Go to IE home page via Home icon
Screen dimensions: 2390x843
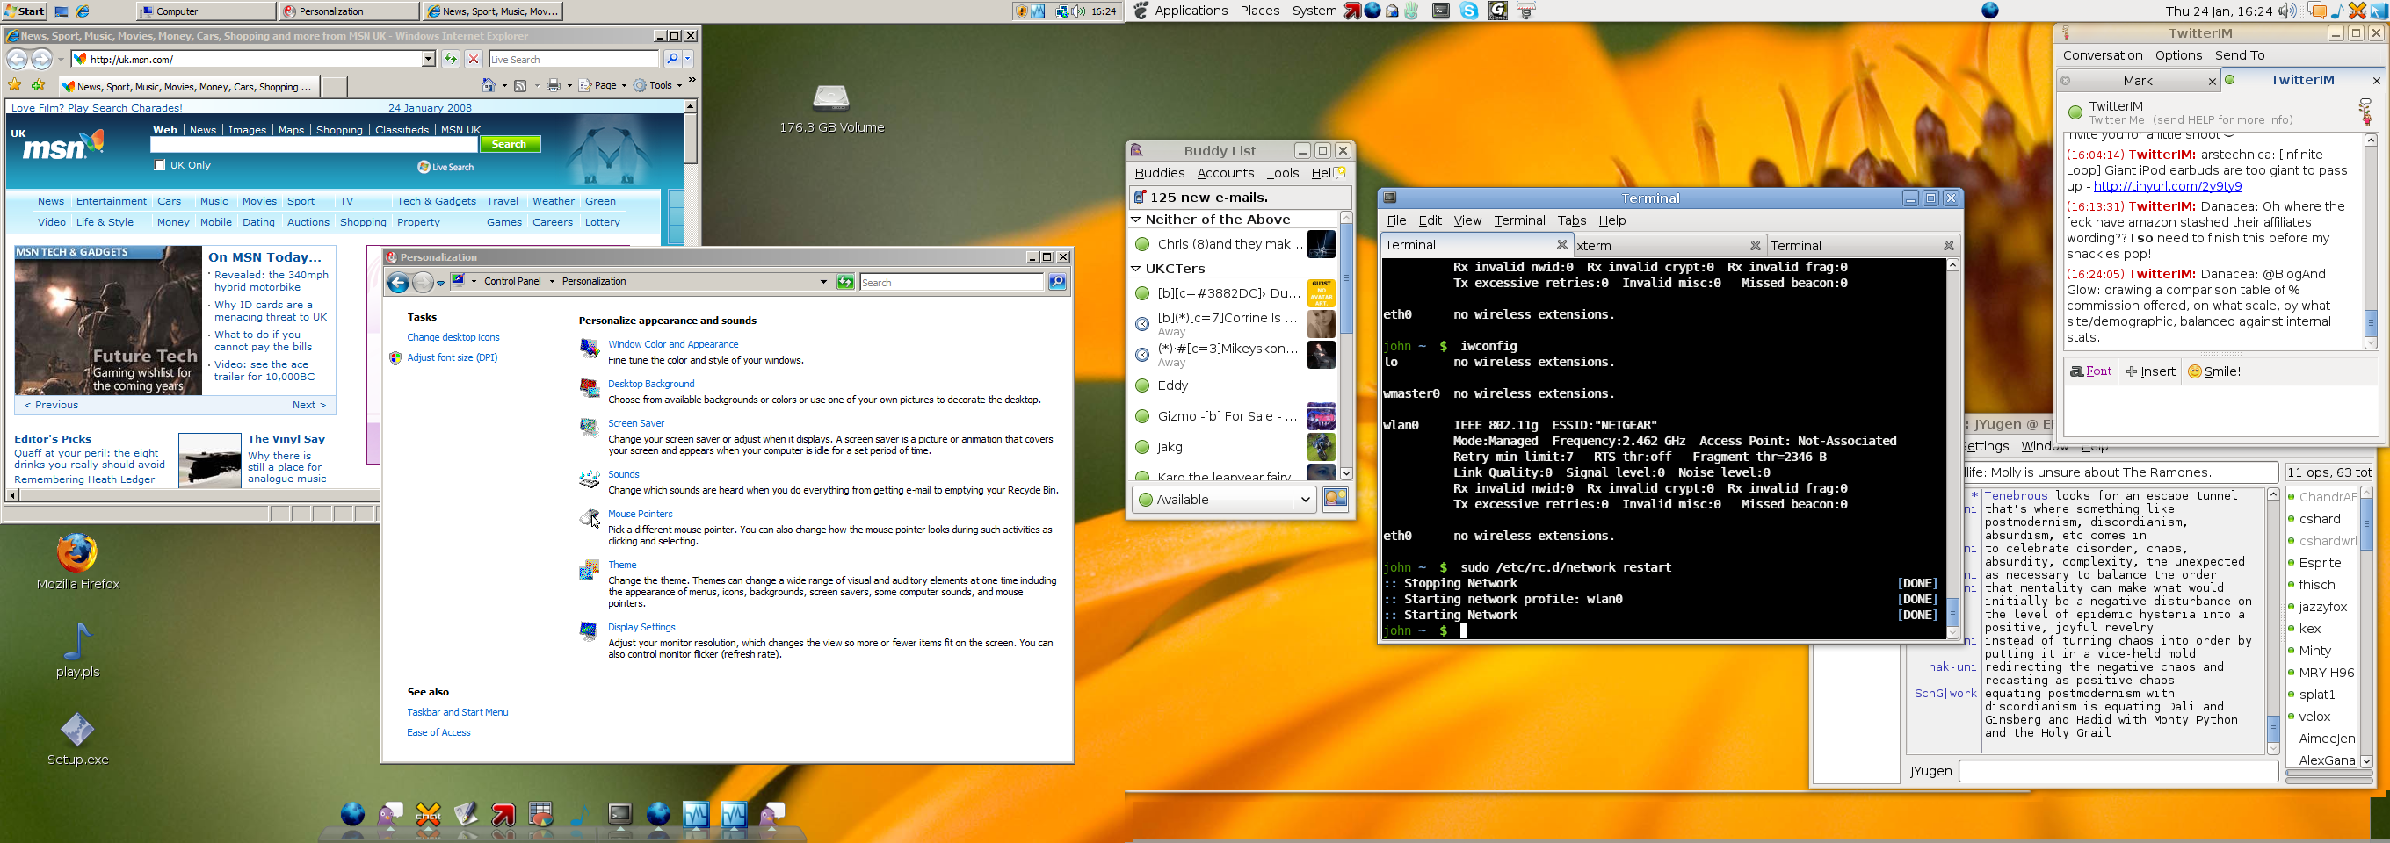pyautogui.click(x=489, y=85)
